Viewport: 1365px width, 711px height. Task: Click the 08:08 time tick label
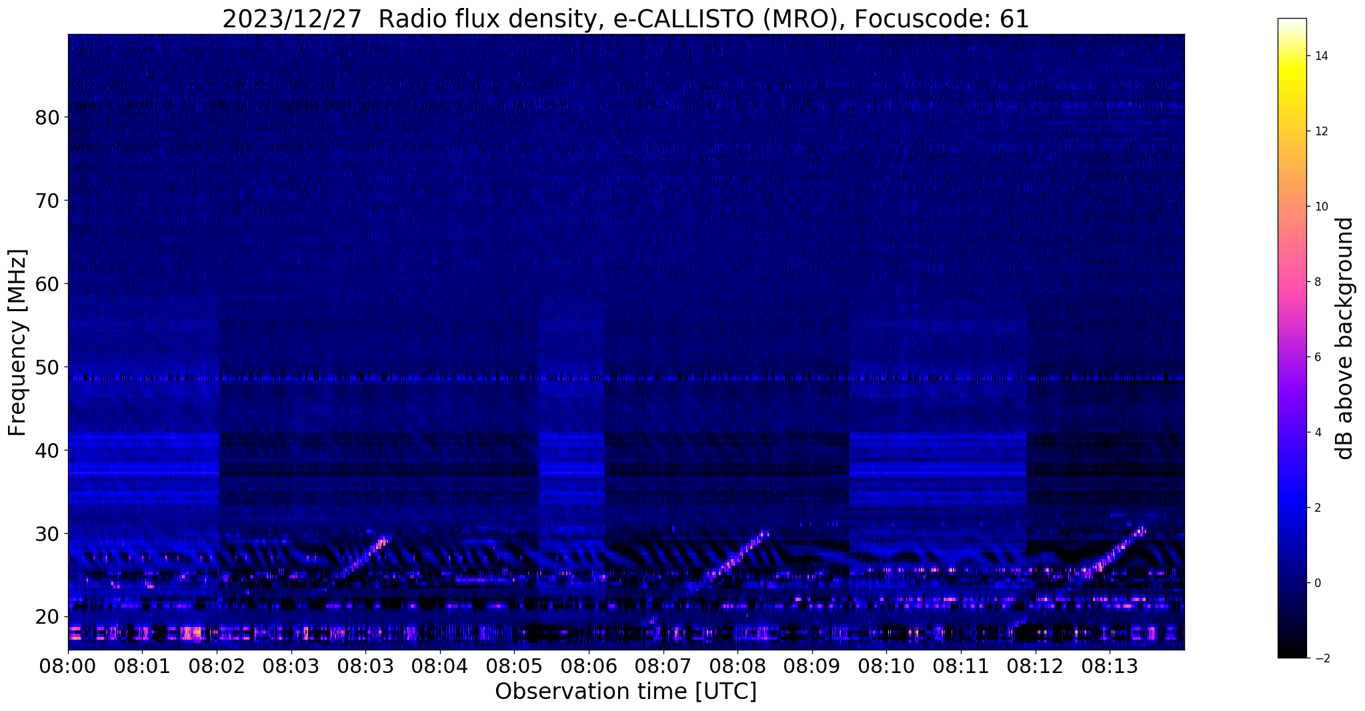738,665
